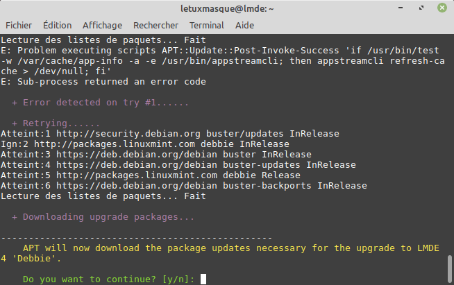
Task: Click the empty scrollbar track above the thumb
Action: 450,139
